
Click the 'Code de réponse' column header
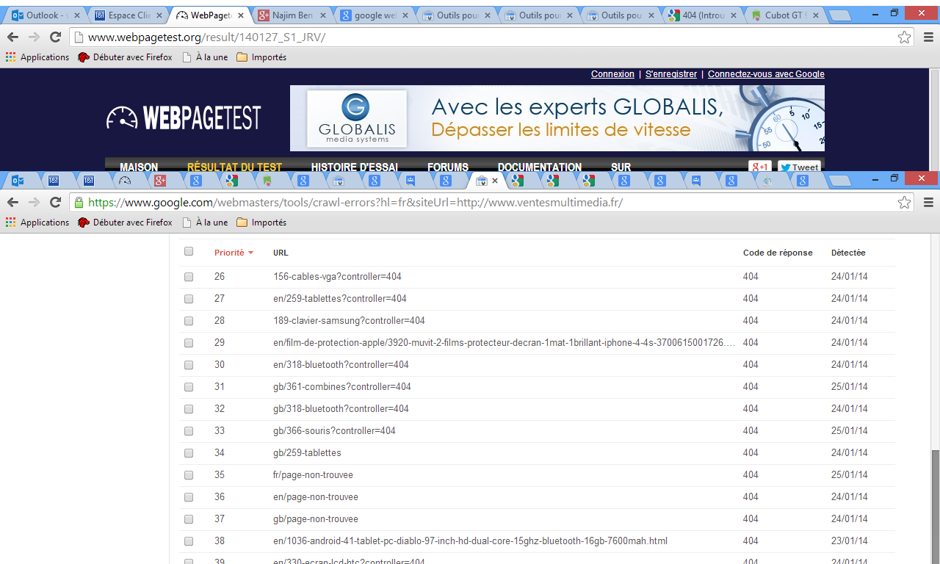point(778,253)
